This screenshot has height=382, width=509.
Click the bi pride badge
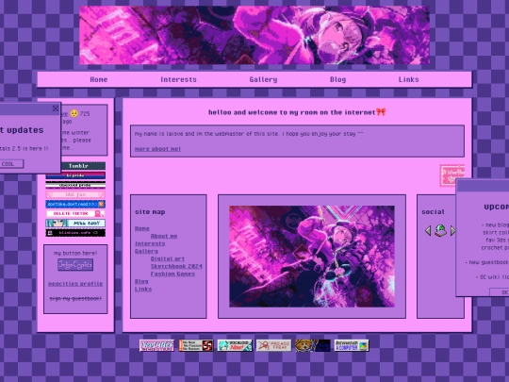75,175
